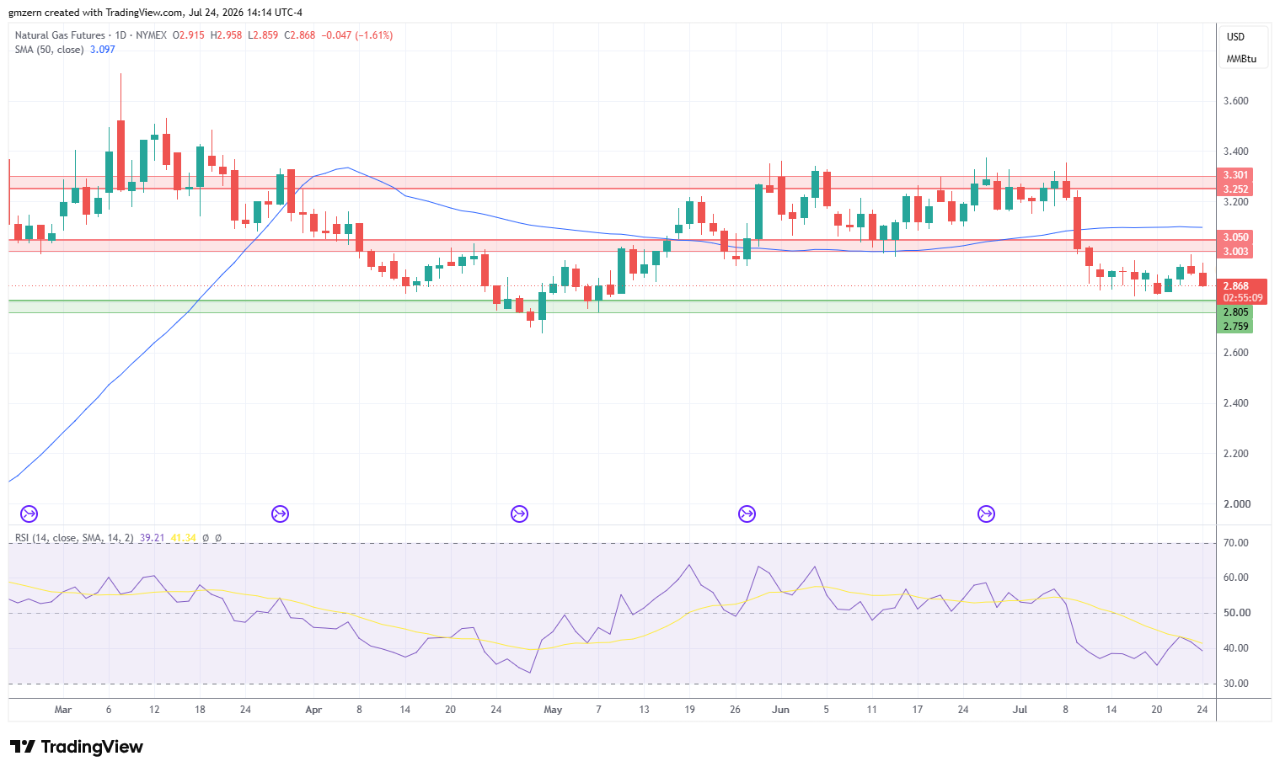Click the price change −0.047 (−1.61%)
Screen dimensions: 1280x772
pyautogui.click(x=357, y=35)
